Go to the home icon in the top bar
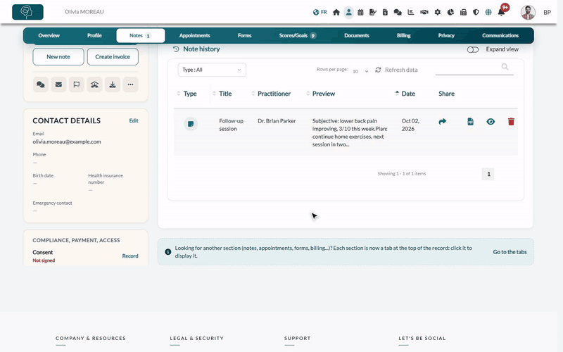This screenshot has width=563, height=352. [x=336, y=12]
